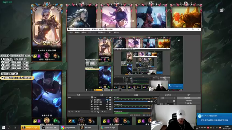Image resolution: width=232 pixels, height=130 pixels.
Task: Toggle lock on 图像 source
Action: 110,97
